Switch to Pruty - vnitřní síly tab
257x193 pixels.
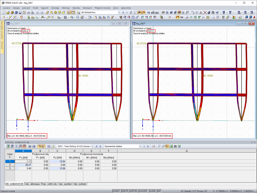pyautogui.click(x=49, y=184)
